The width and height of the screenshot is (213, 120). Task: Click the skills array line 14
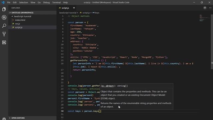click(119, 57)
